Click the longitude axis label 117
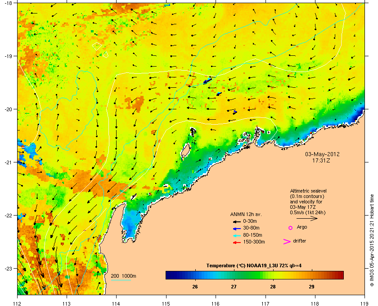This screenshot has height=306, width=378. [265, 303]
